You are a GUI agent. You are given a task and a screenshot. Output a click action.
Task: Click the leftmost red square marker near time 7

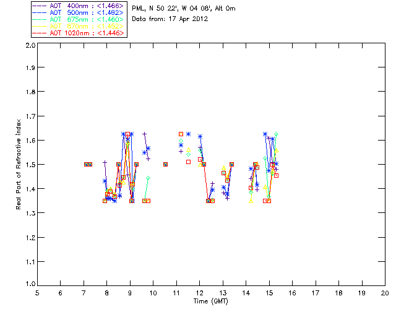[x=87, y=164]
